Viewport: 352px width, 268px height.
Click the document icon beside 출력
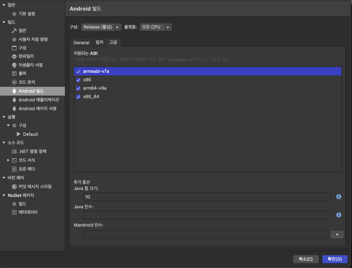[14, 74]
